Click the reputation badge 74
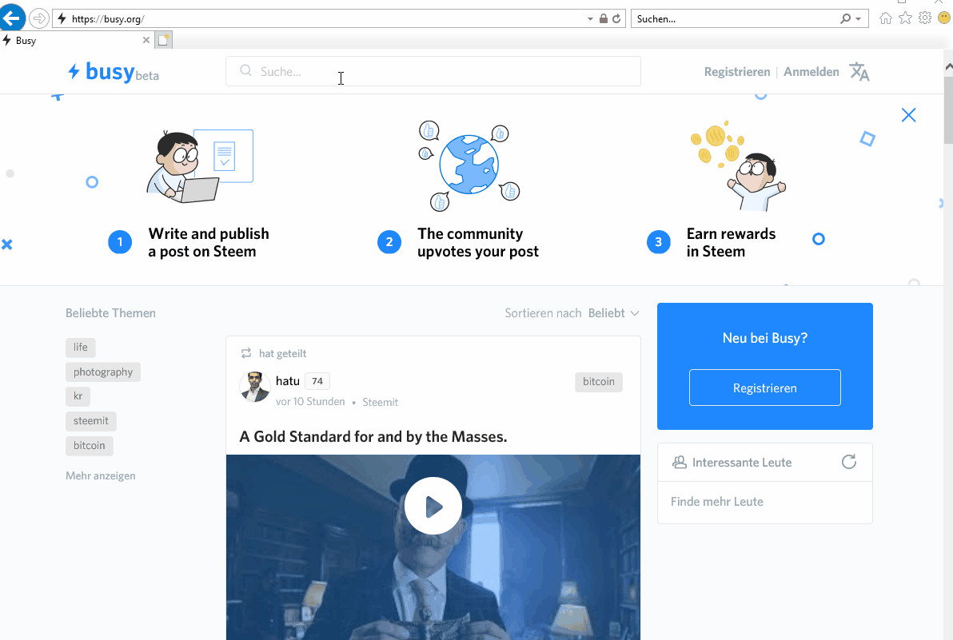Screen dimensions: 953x640 pyautogui.click(x=317, y=381)
